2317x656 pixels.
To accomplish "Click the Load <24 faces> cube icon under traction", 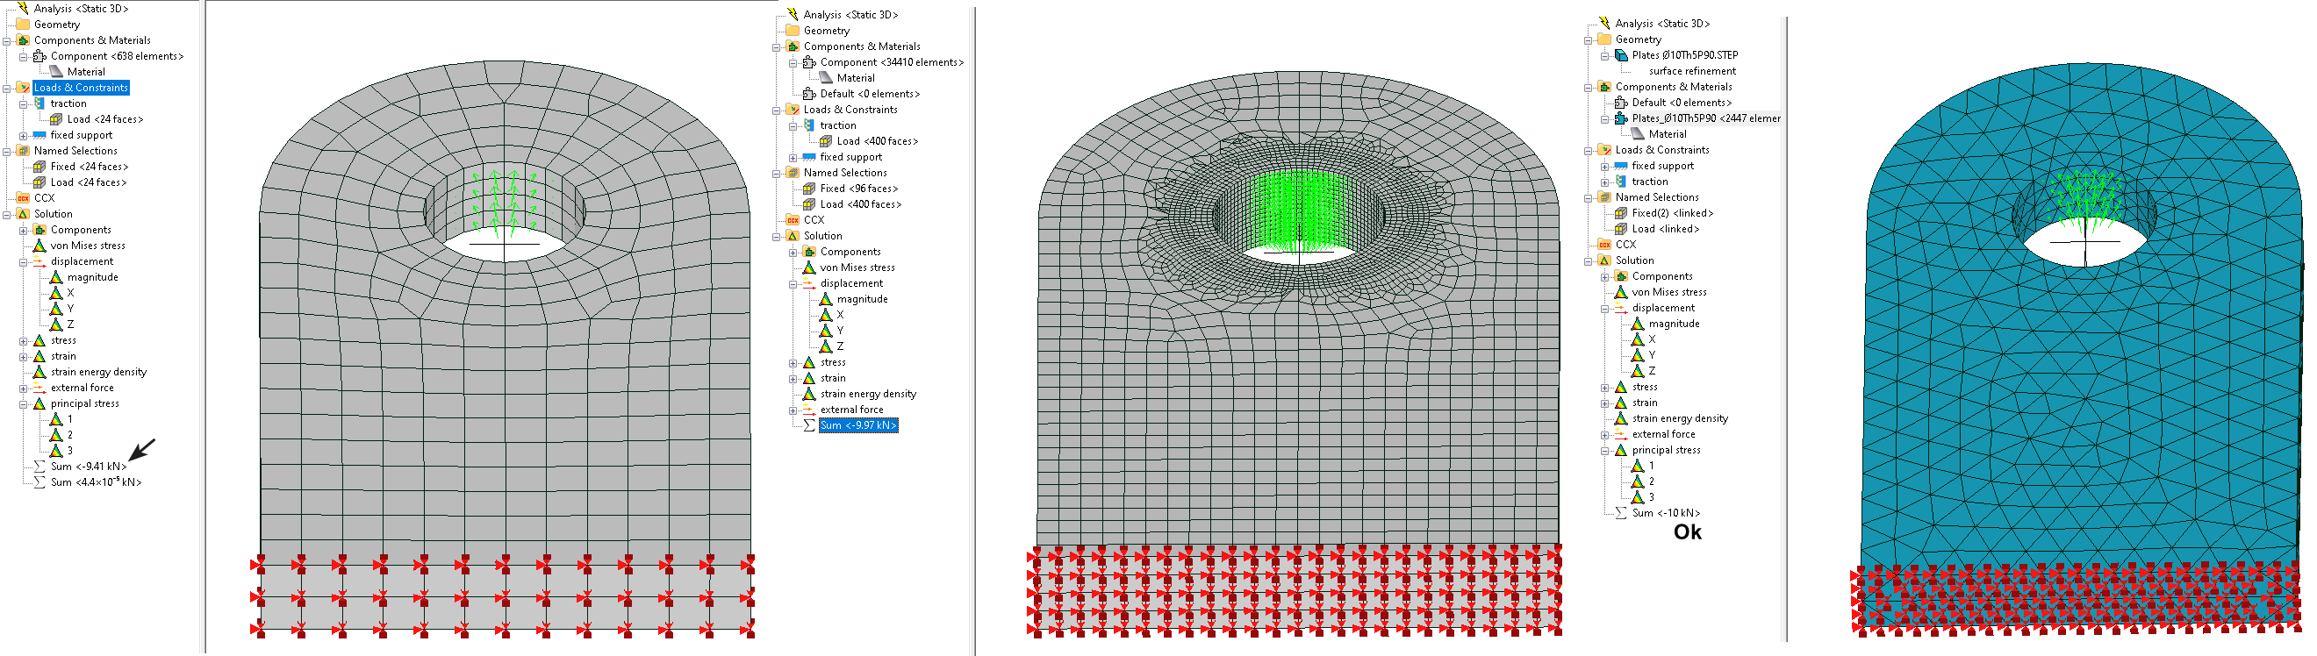I will (56, 119).
